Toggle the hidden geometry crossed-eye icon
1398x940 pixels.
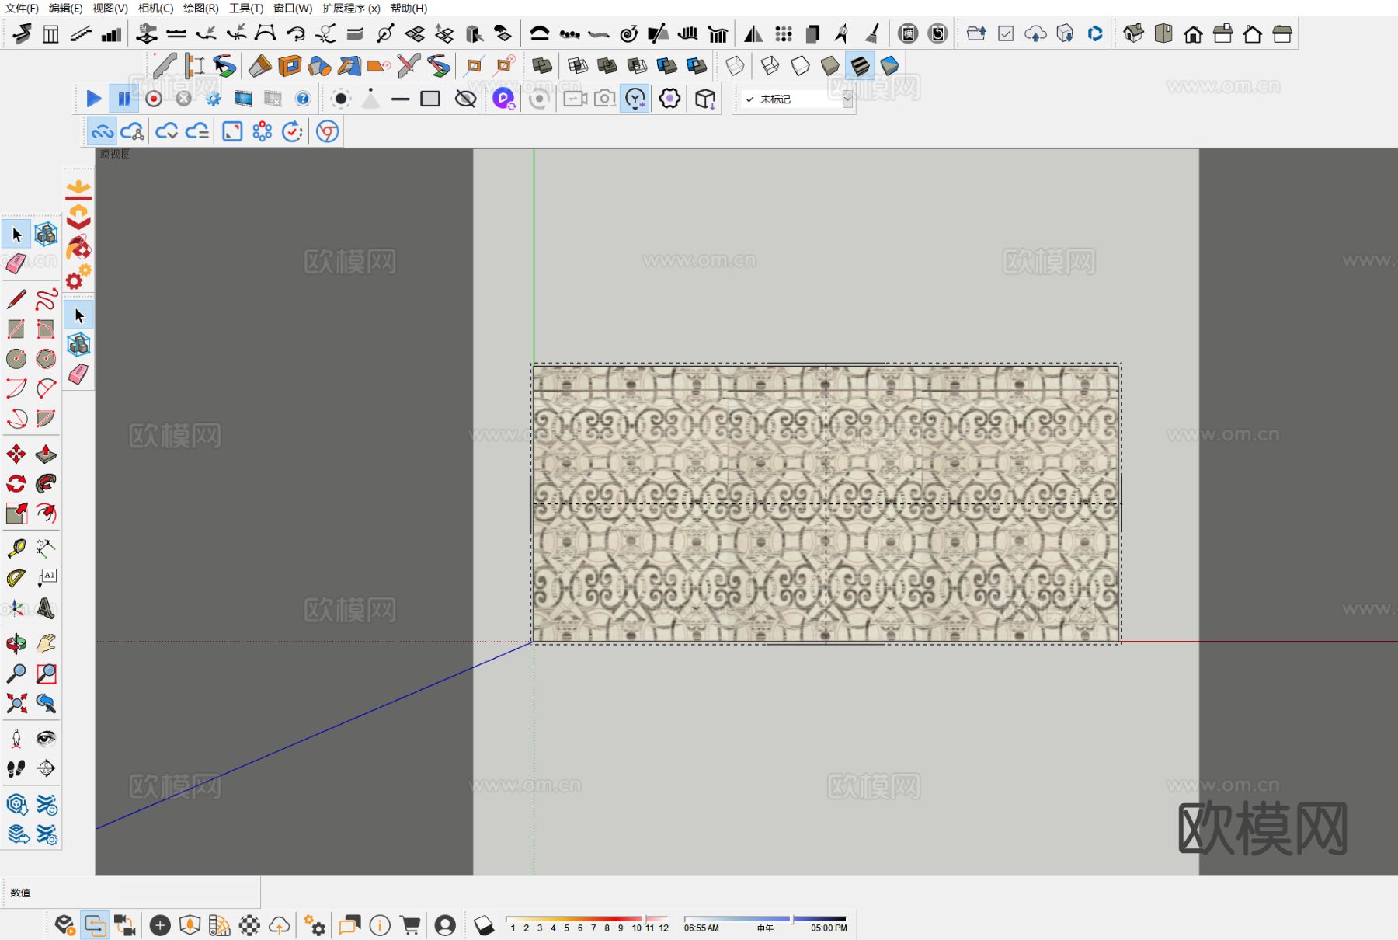pos(465,99)
